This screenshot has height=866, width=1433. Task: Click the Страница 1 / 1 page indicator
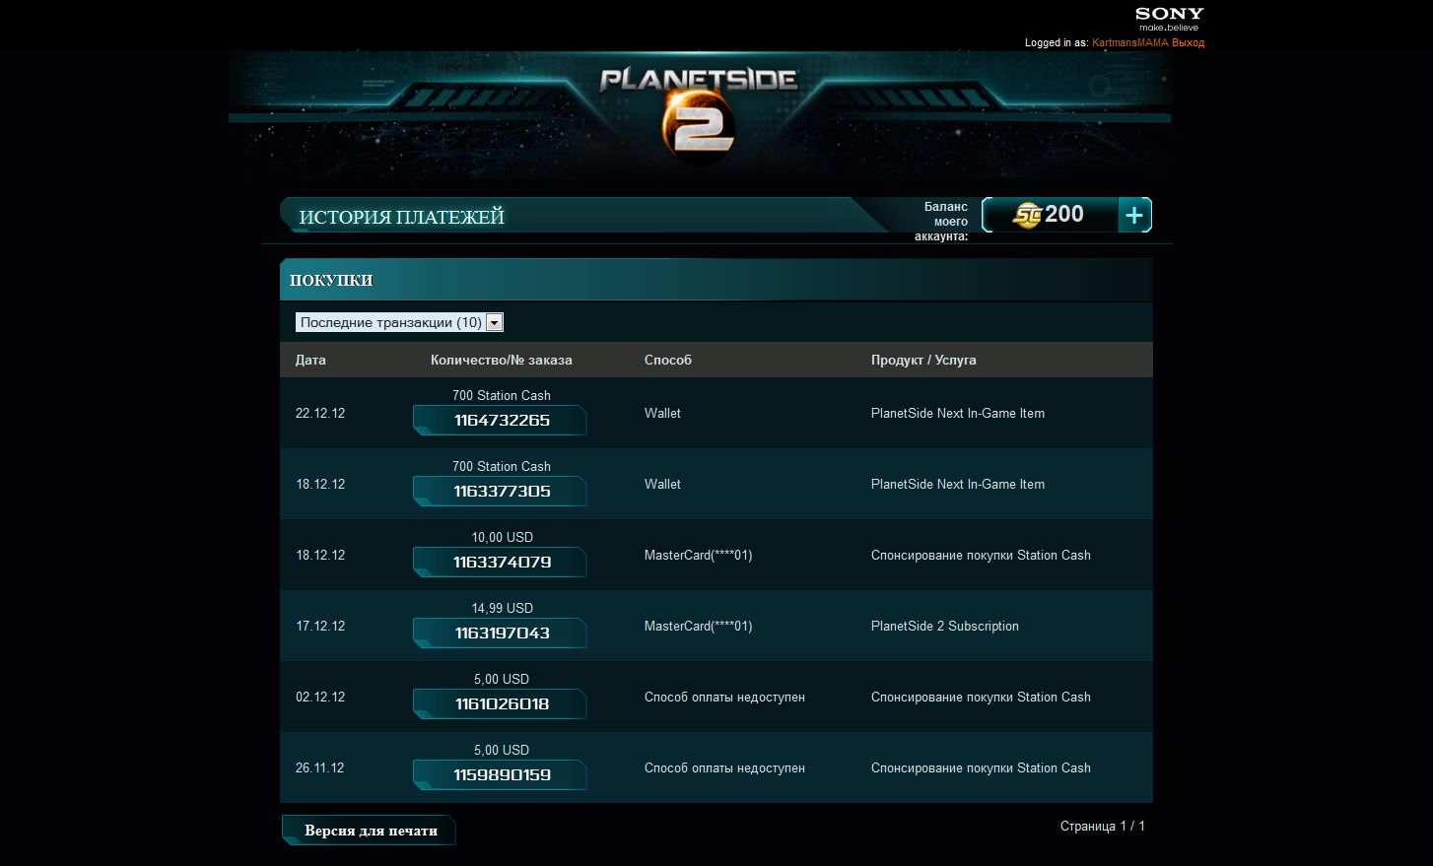(1103, 826)
